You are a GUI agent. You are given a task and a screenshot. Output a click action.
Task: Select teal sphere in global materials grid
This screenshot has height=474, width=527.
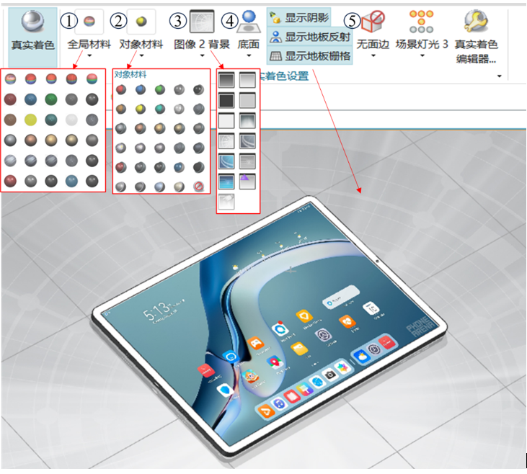(x=51, y=120)
